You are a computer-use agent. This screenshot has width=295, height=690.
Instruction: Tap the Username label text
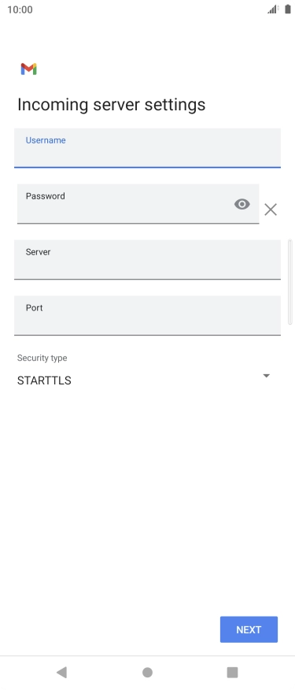46,140
